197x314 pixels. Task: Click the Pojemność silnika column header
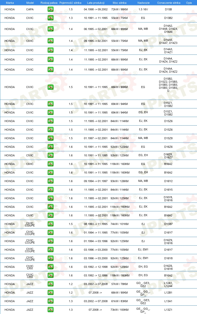pyautogui.click(x=71, y=3)
